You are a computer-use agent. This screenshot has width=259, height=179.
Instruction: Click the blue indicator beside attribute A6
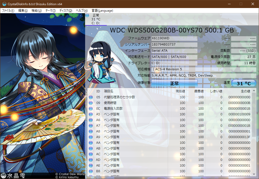[90, 120]
